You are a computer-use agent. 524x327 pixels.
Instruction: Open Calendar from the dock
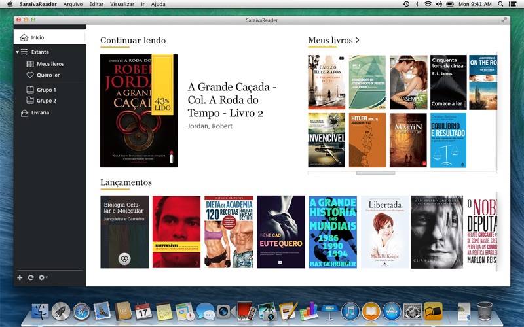tap(143, 312)
